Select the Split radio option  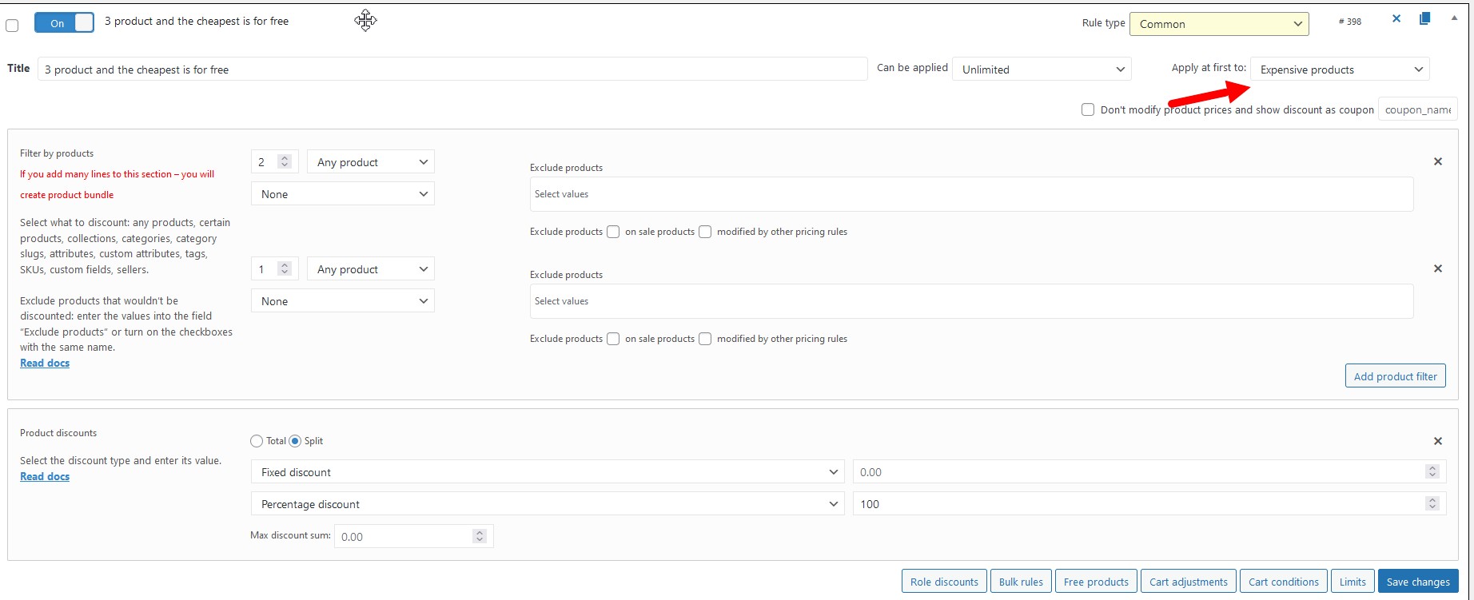(295, 441)
